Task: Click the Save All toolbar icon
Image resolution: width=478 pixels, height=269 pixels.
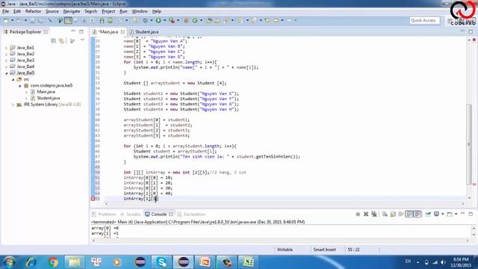Action: (40, 20)
